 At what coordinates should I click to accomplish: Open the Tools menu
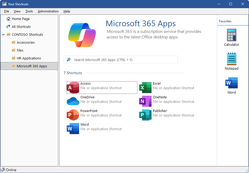[x=29, y=11]
